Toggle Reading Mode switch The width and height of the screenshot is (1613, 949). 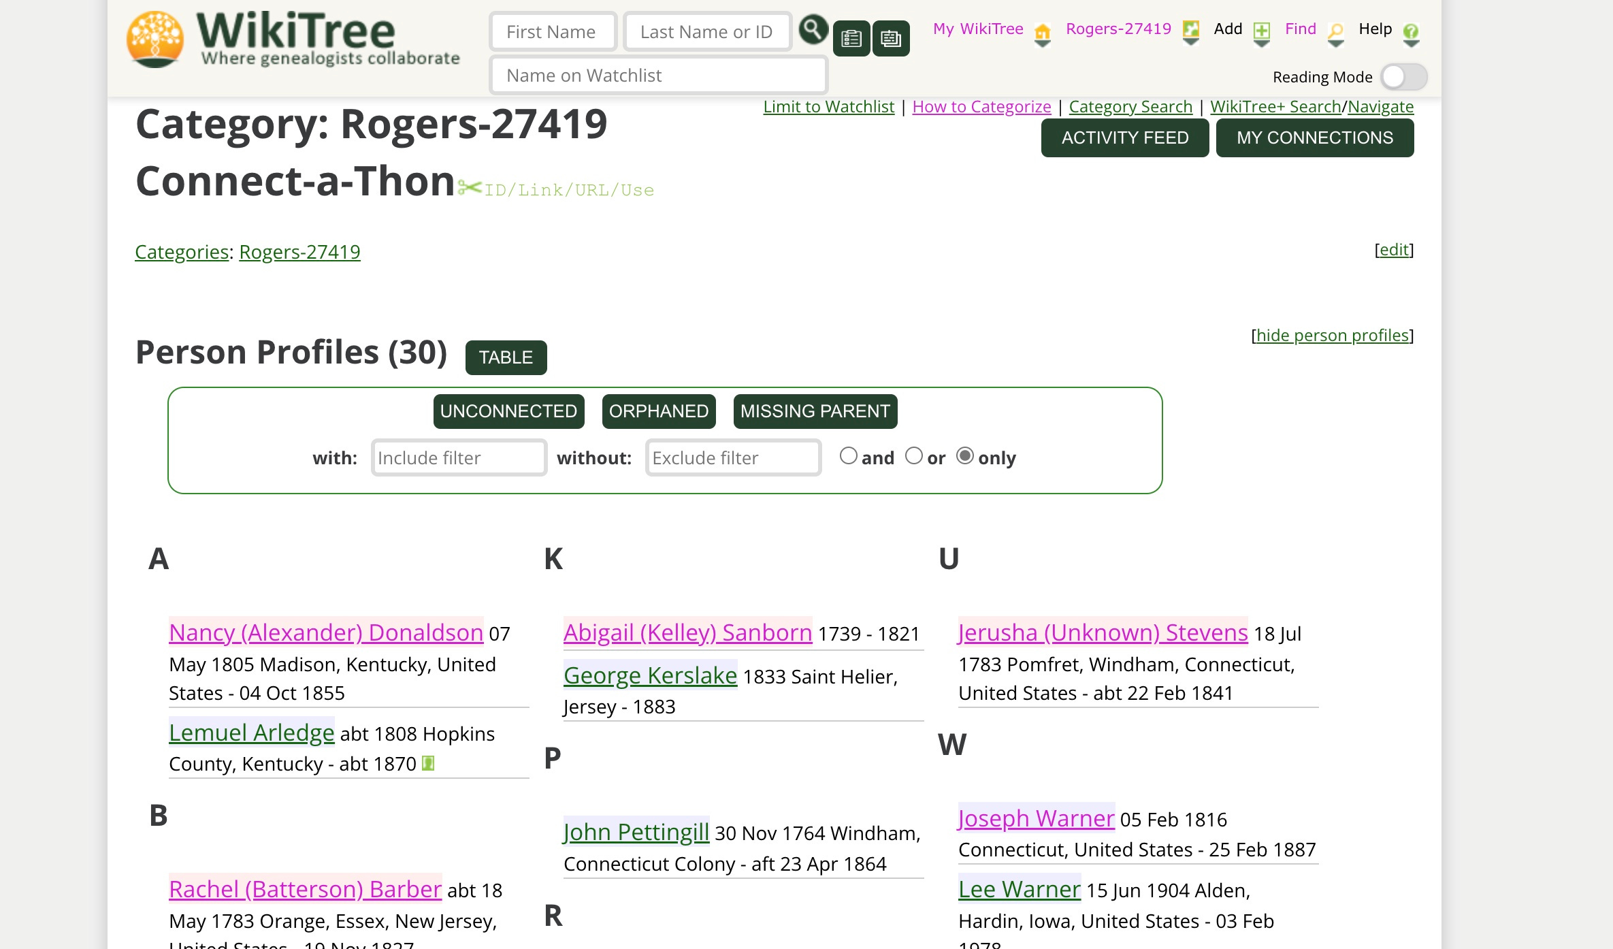pos(1403,77)
